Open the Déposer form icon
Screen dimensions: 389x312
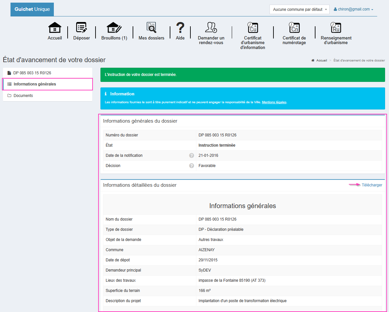click(81, 28)
